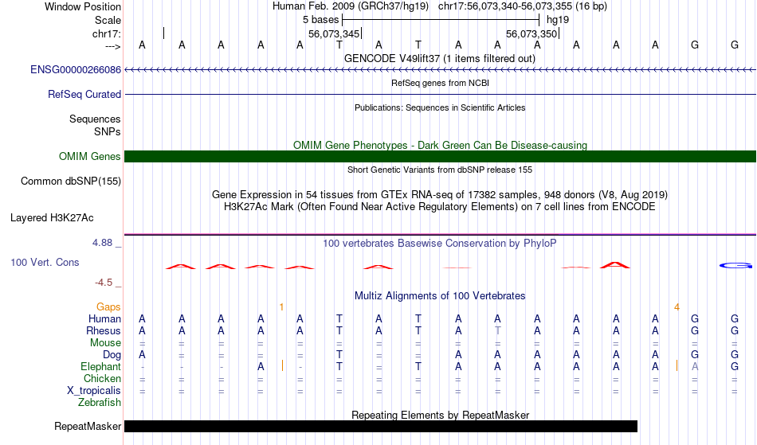Click the orange gap count 4
The image size is (757, 445).
(x=677, y=307)
